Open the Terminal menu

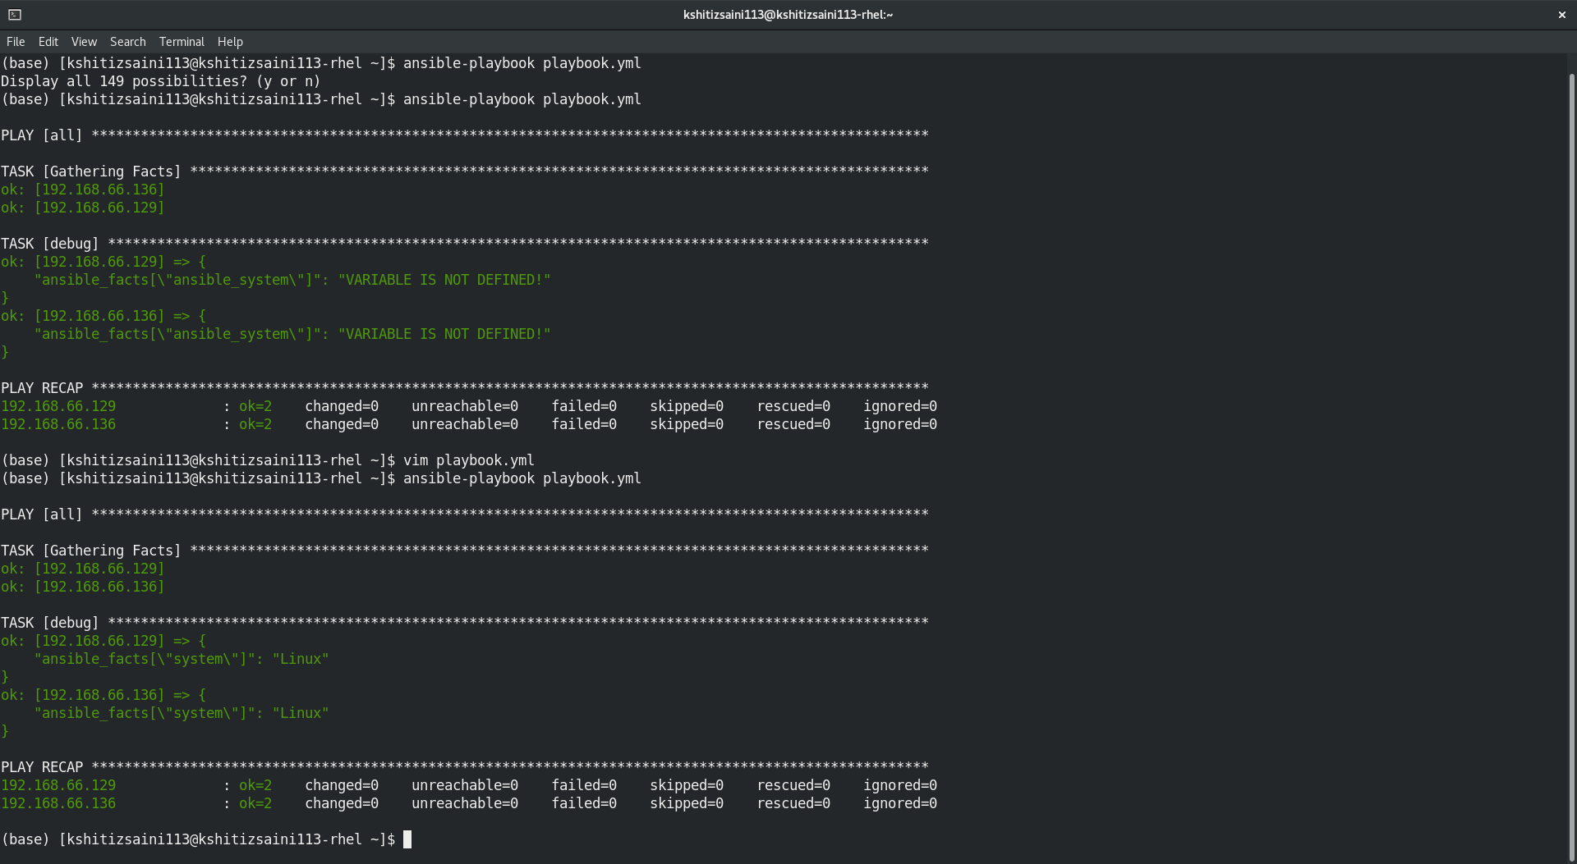click(182, 42)
